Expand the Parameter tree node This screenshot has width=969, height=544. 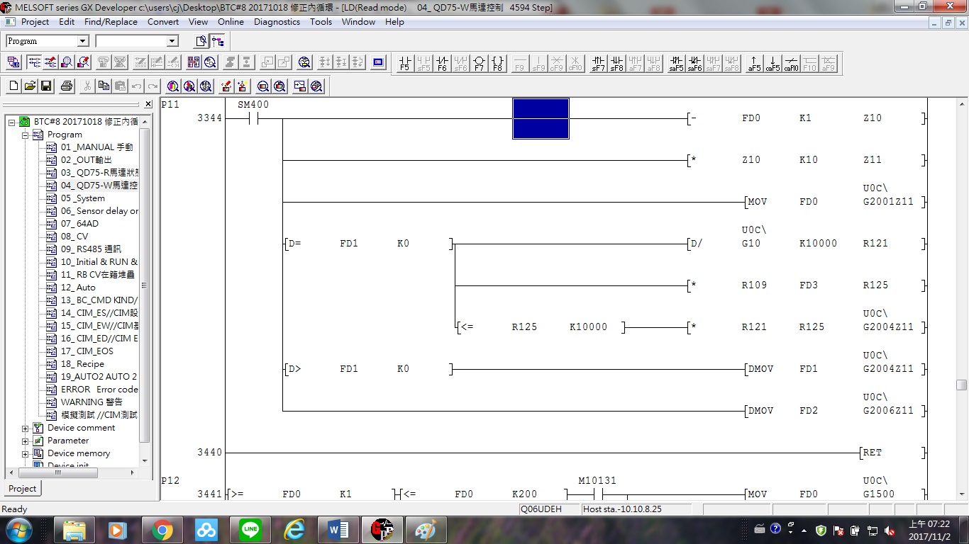26,441
